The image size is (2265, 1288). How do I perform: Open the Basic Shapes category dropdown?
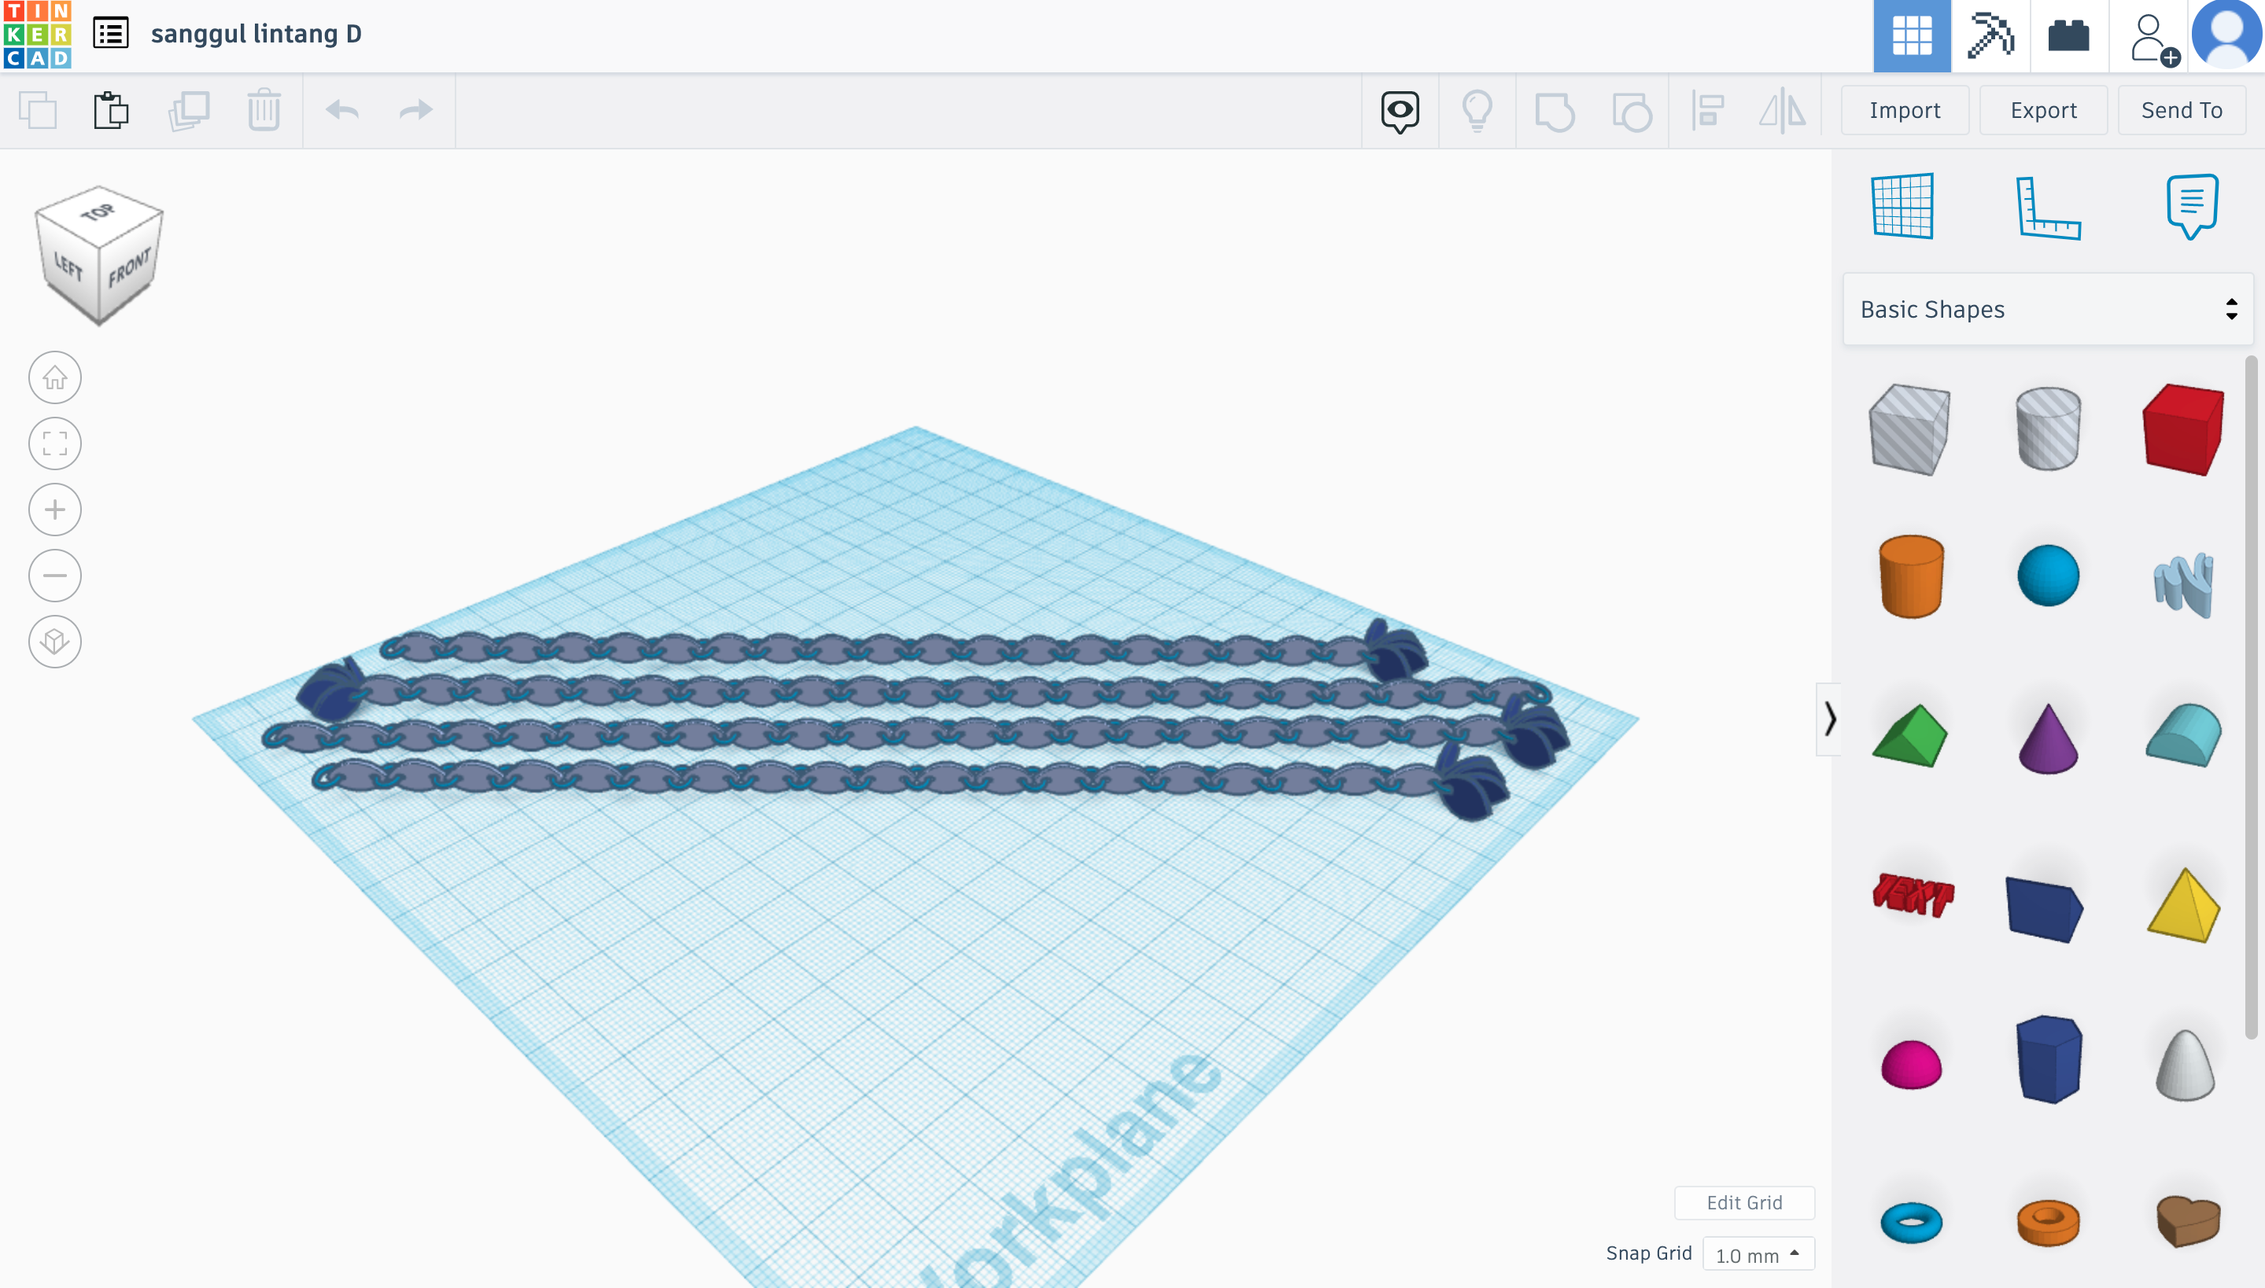point(2047,309)
